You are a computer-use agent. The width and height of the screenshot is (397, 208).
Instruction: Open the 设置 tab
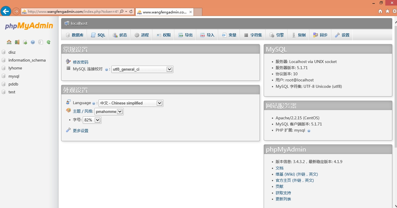pyautogui.click(x=342, y=35)
